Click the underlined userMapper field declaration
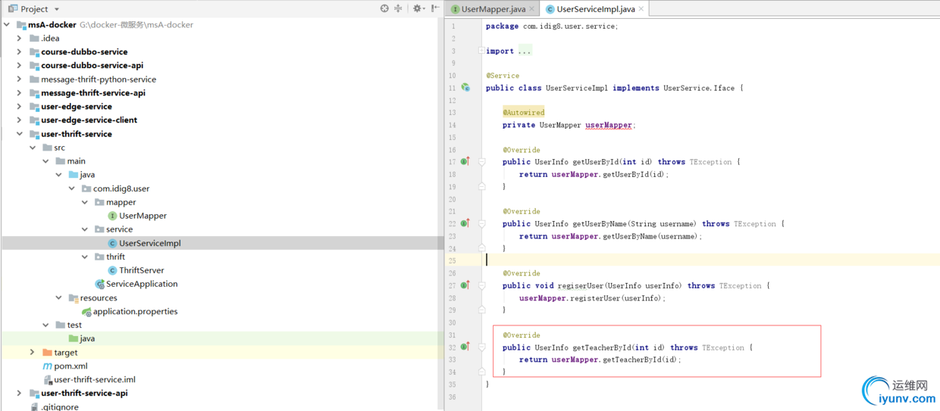 tap(609, 125)
